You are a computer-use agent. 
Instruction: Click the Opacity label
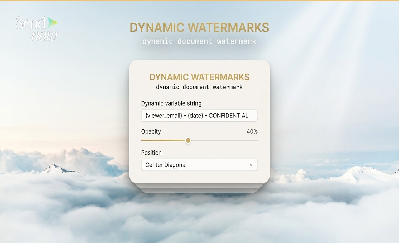[x=151, y=131]
